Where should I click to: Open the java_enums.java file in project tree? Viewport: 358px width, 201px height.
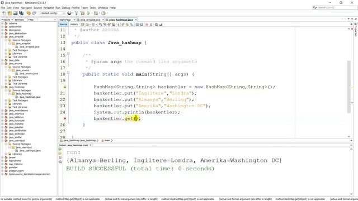point(29,74)
